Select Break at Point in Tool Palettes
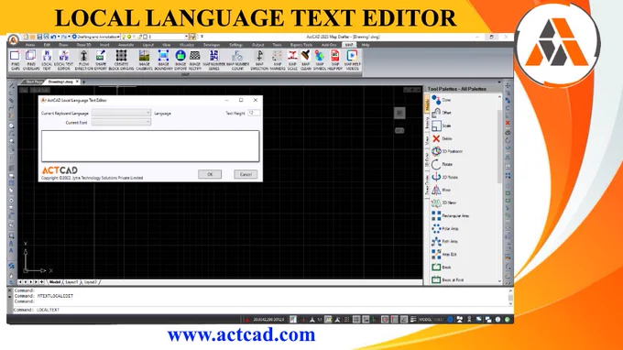Image resolution: width=623 pixels, height=350 pixels. [x=447, y=279]
